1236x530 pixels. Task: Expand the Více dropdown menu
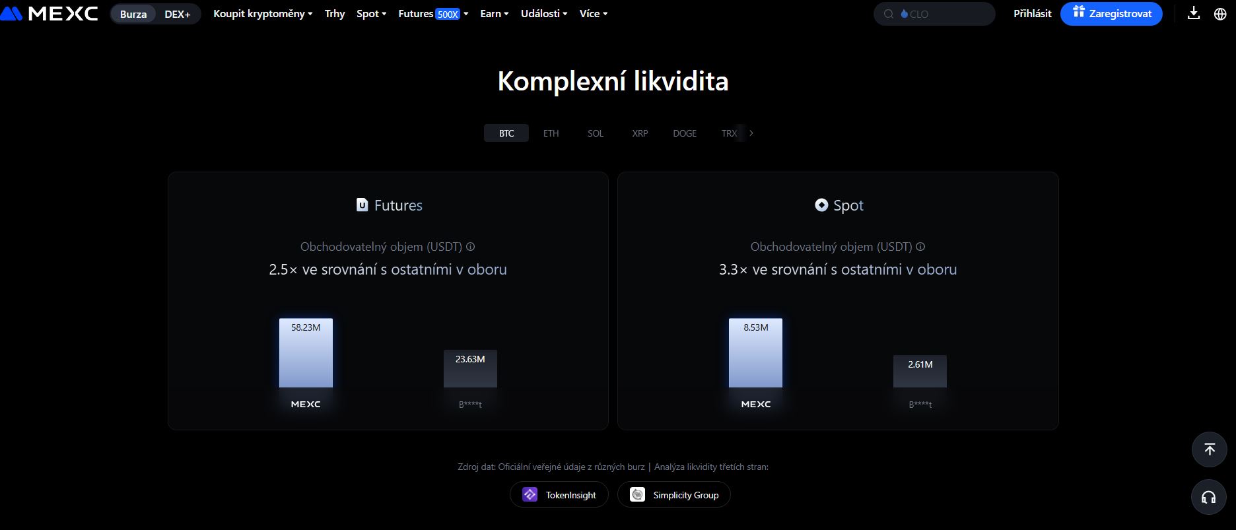594,13
